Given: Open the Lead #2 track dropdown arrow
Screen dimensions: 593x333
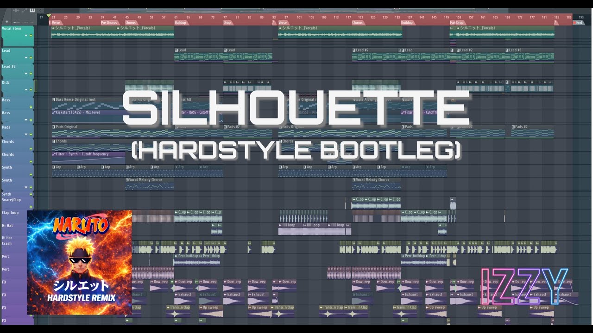Looking at the screenshot, I should [26, 74].
